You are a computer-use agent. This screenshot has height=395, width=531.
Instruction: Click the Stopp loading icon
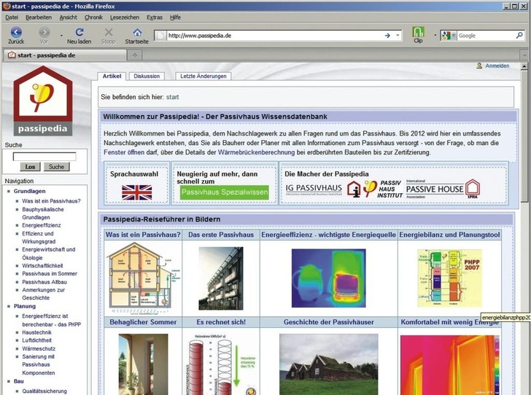click(108, 33)
